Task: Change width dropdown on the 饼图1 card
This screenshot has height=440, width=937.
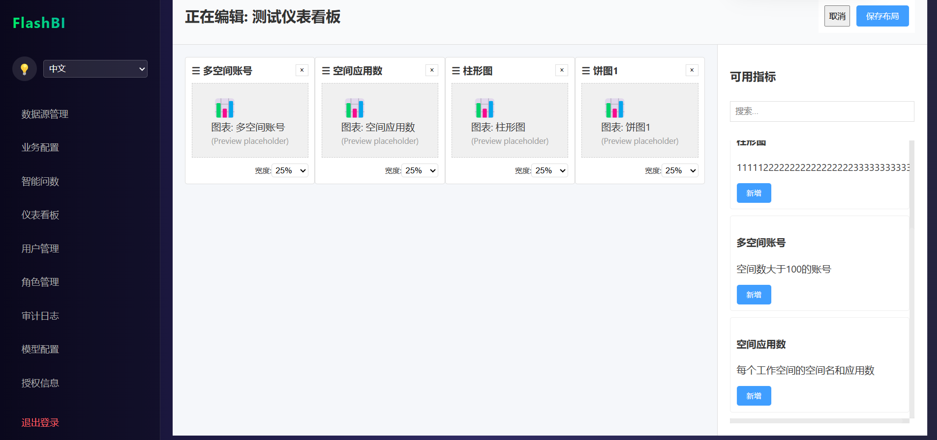Action: pyautogui.click(x=680, y=170)
